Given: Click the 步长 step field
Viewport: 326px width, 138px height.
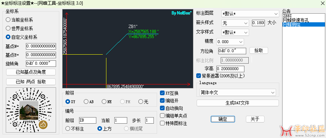Looking at the screenshot, I should [150, 120].
